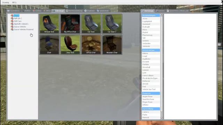Screen dimensions: 223x125
Task: Select the Vehicle Gun Tool
Action: click(151, 90)
